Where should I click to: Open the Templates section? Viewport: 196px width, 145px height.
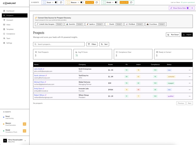click(15, 29)
